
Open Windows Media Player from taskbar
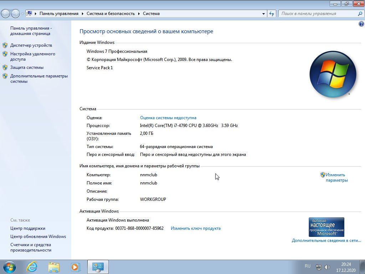tap(75, 267)
